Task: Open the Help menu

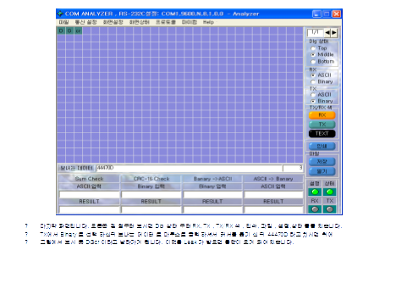Action: pos(208,22)
